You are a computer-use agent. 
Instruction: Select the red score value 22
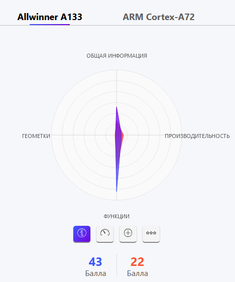[137, 261]
